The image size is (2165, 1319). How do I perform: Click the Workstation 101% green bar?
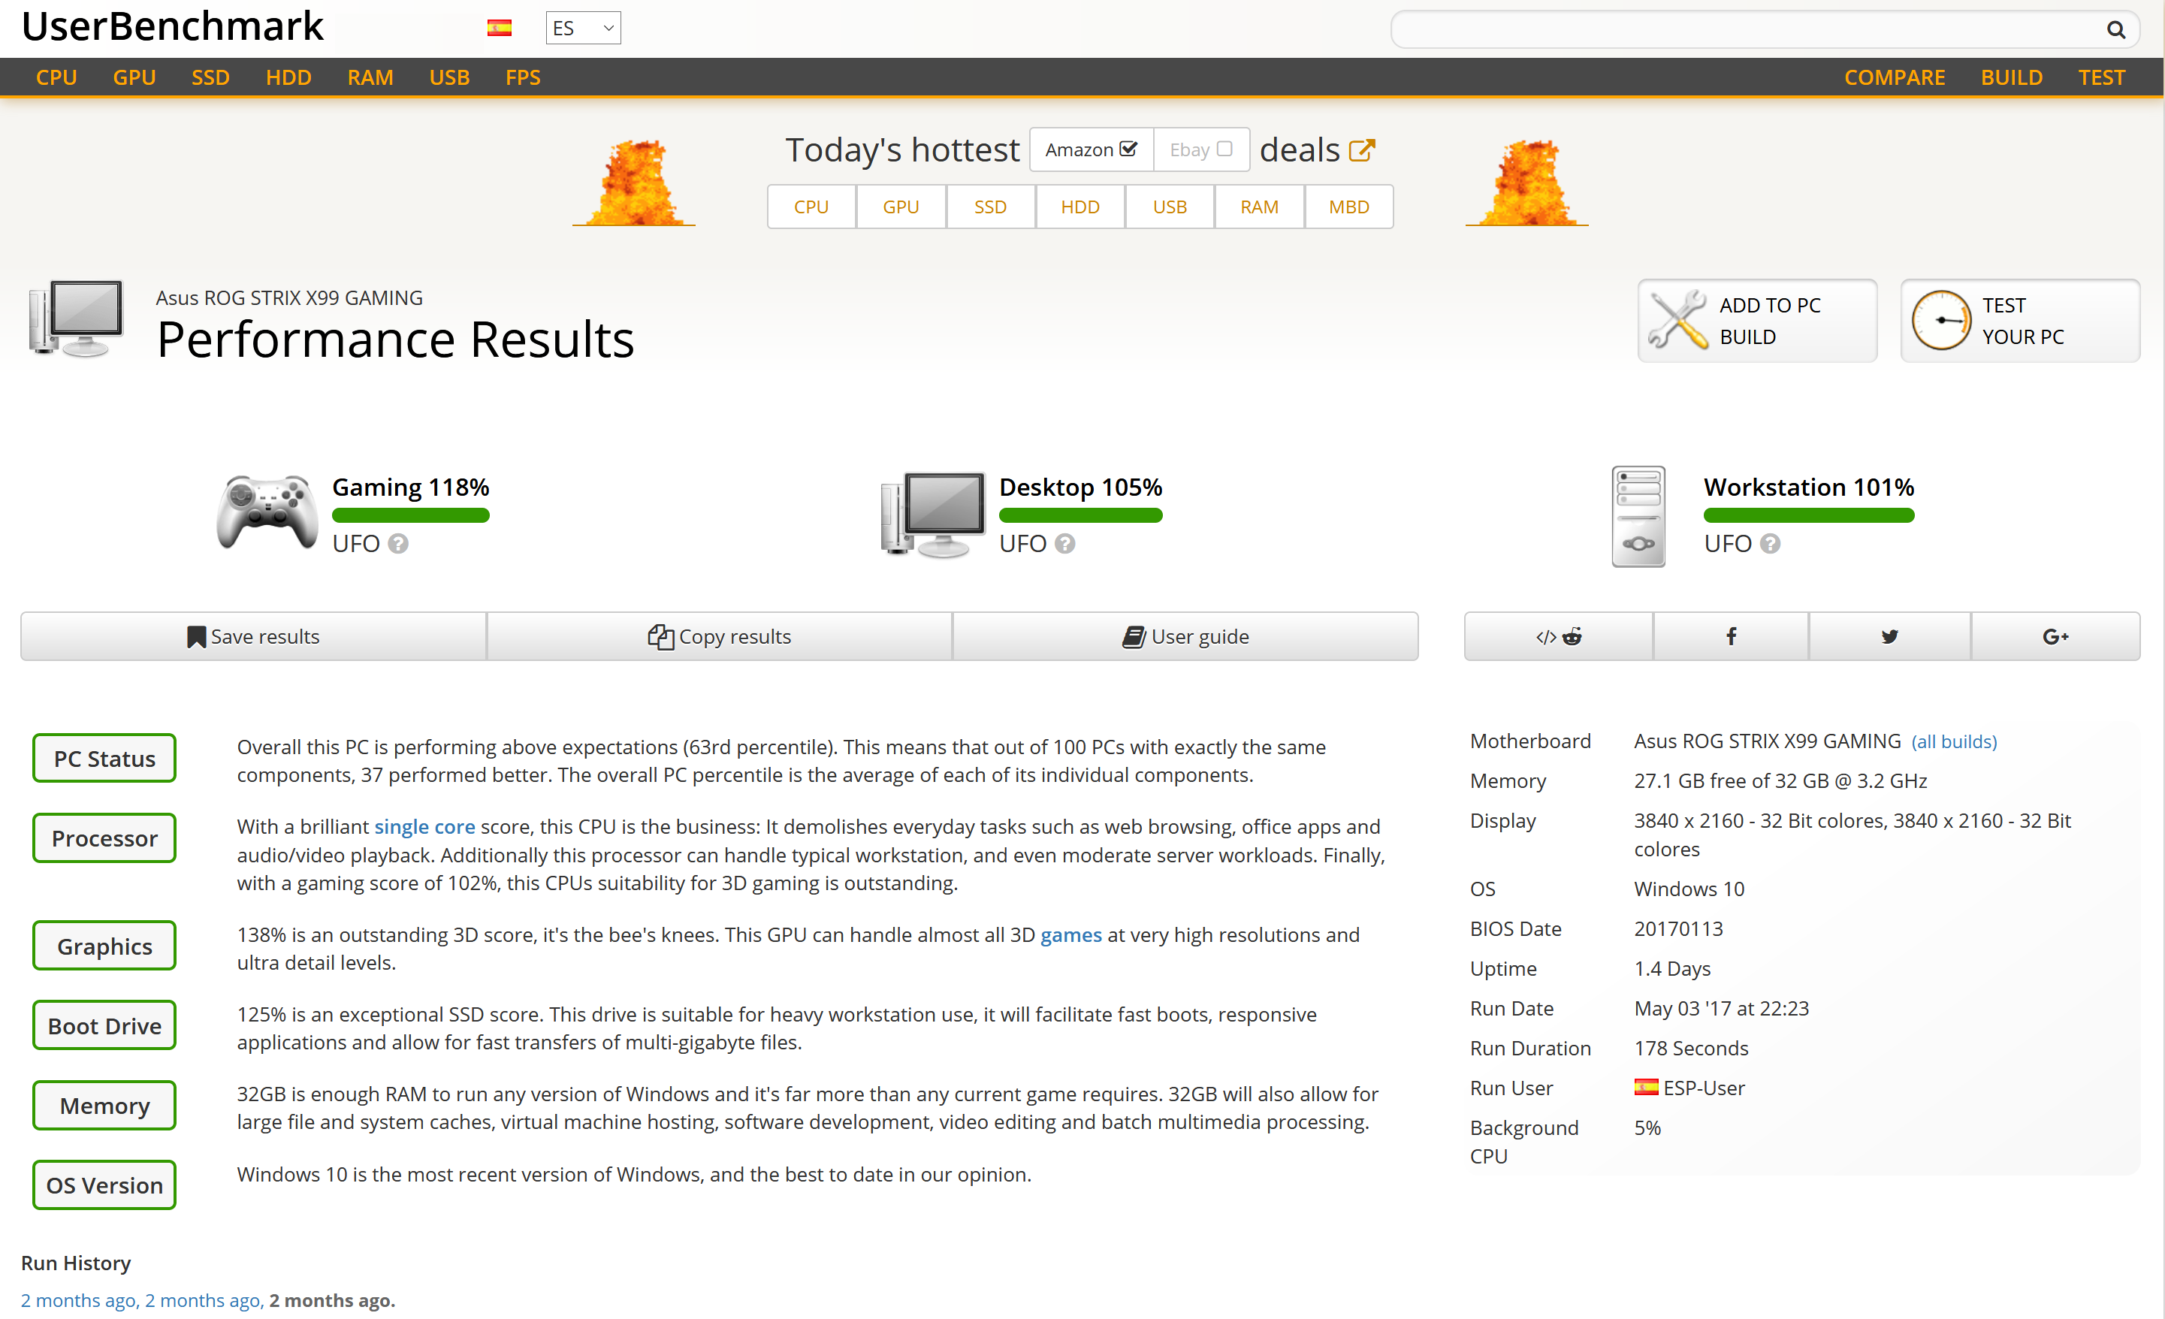[1809, 516]
